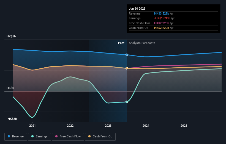Click the 2021 x-axis label
This screenshot has height=144, width=226.
click(32, 126)
